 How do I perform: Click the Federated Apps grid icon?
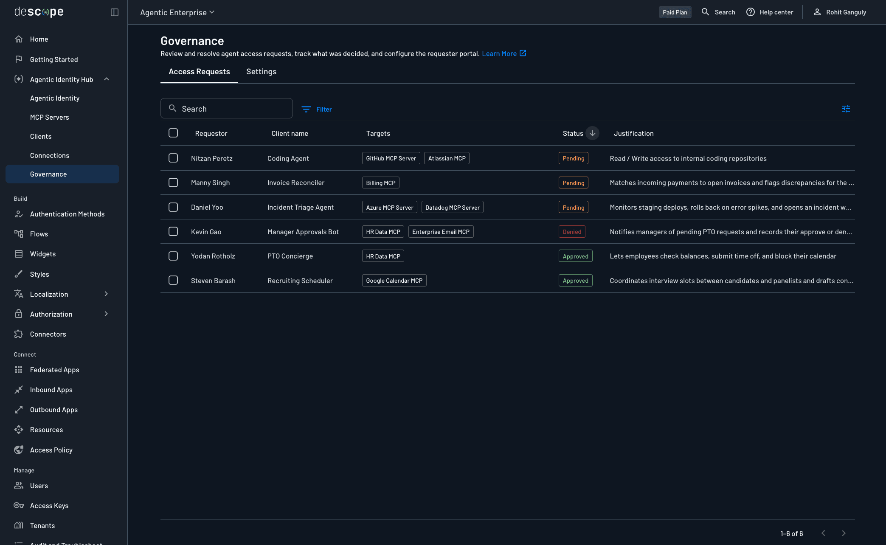coord(19,370)
